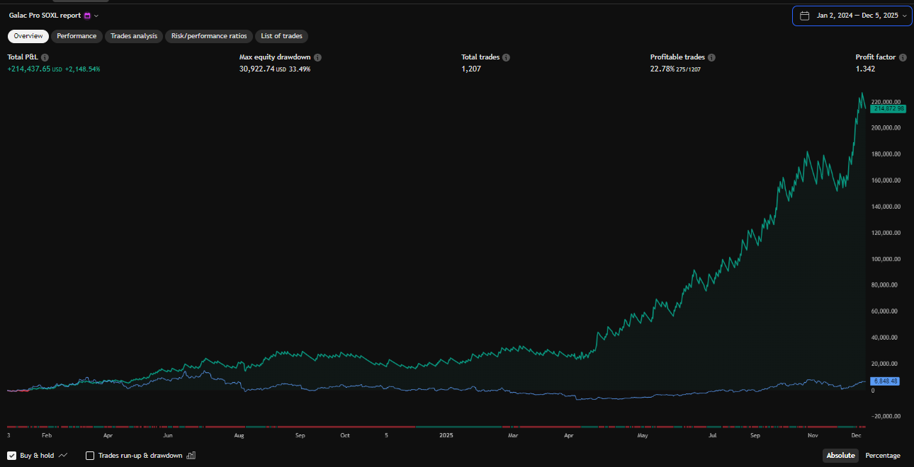This screenshot has height=467, width=914.
Task: Click the green 214,872.98 equity value label
Action: point(888,108)
